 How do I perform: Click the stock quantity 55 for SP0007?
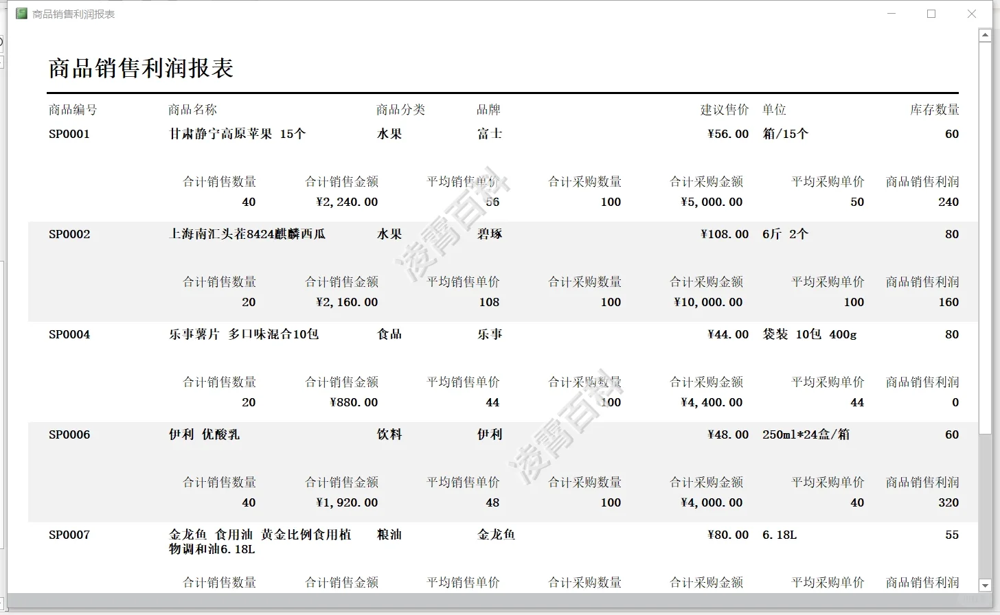coord(951,535)
